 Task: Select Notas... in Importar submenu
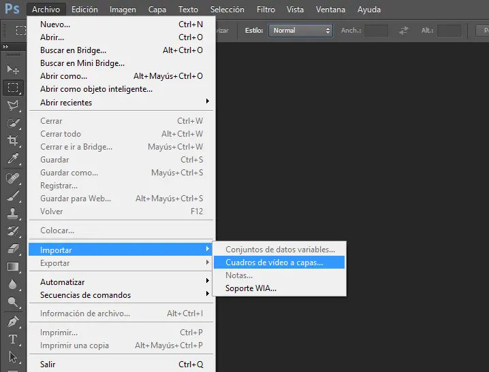click(x=279, y=275)
